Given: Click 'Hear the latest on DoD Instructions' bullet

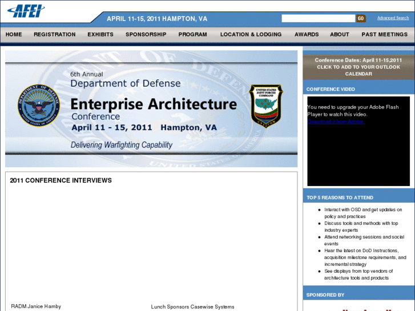Looking at the screenshot, I should (365, 257).
